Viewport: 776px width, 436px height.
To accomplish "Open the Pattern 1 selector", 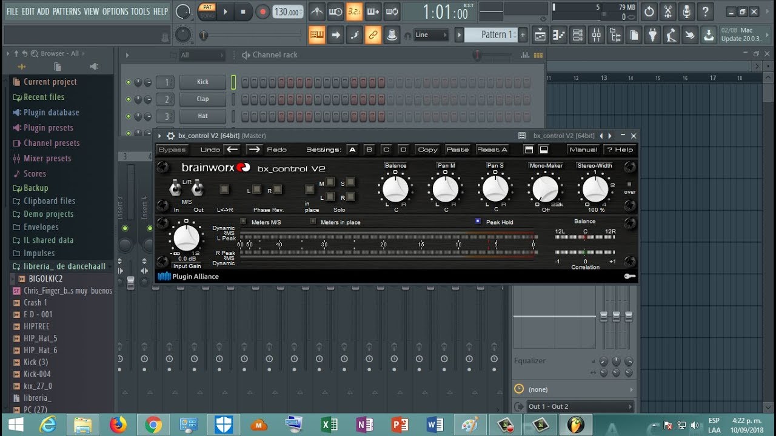I will (490, 35).
